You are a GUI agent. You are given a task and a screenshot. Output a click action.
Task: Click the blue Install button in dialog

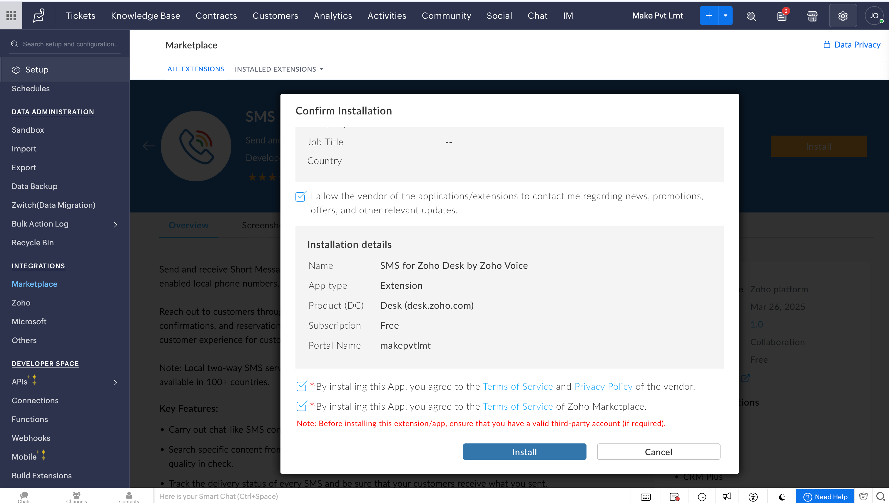[524, 452]
